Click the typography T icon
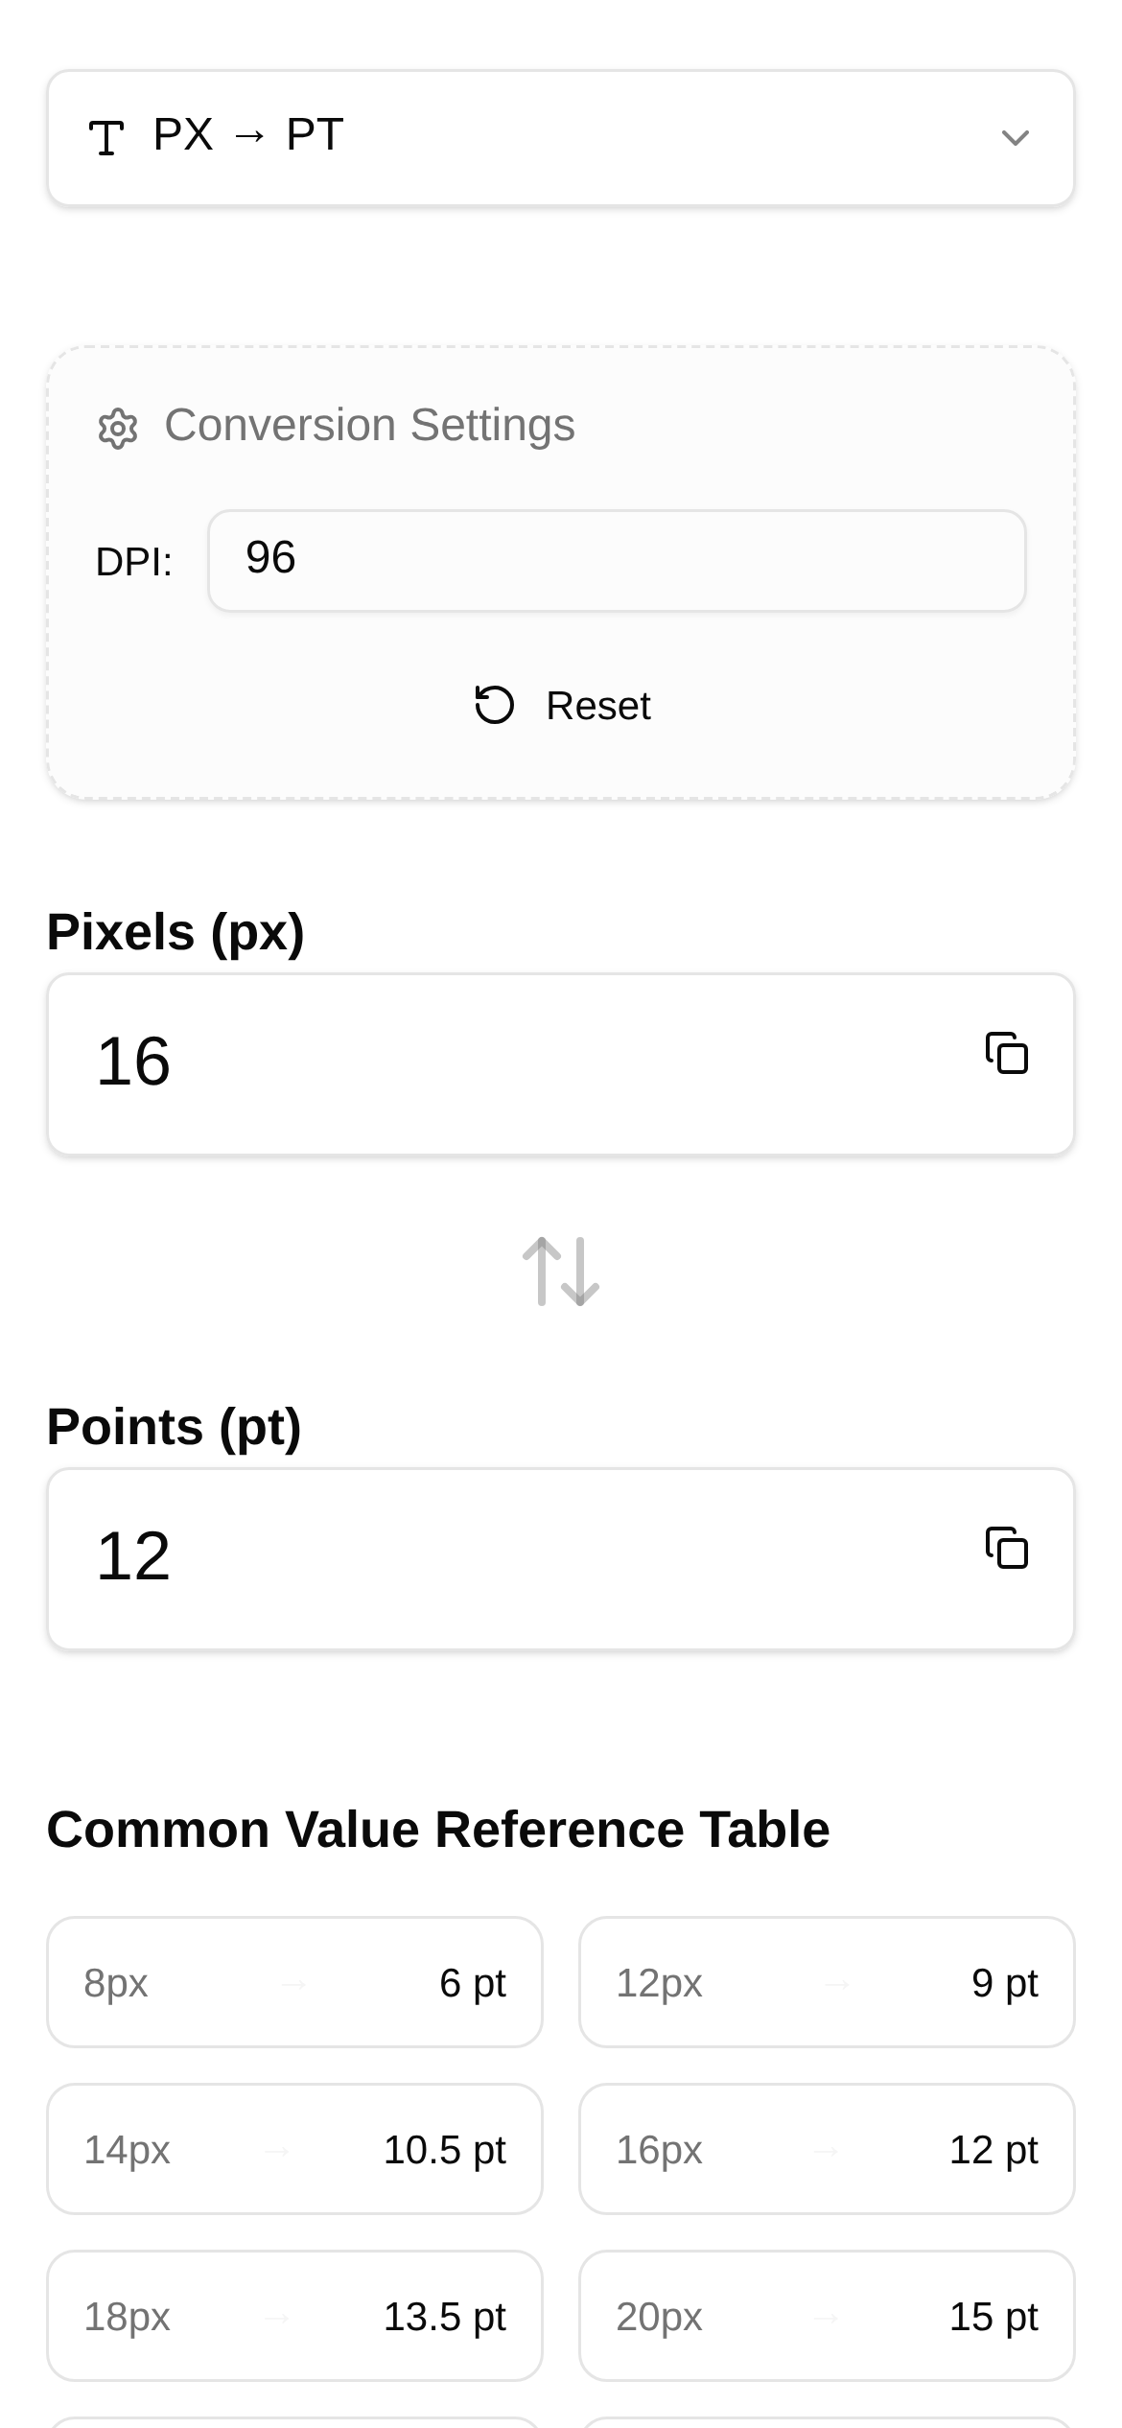 [106, 137]
